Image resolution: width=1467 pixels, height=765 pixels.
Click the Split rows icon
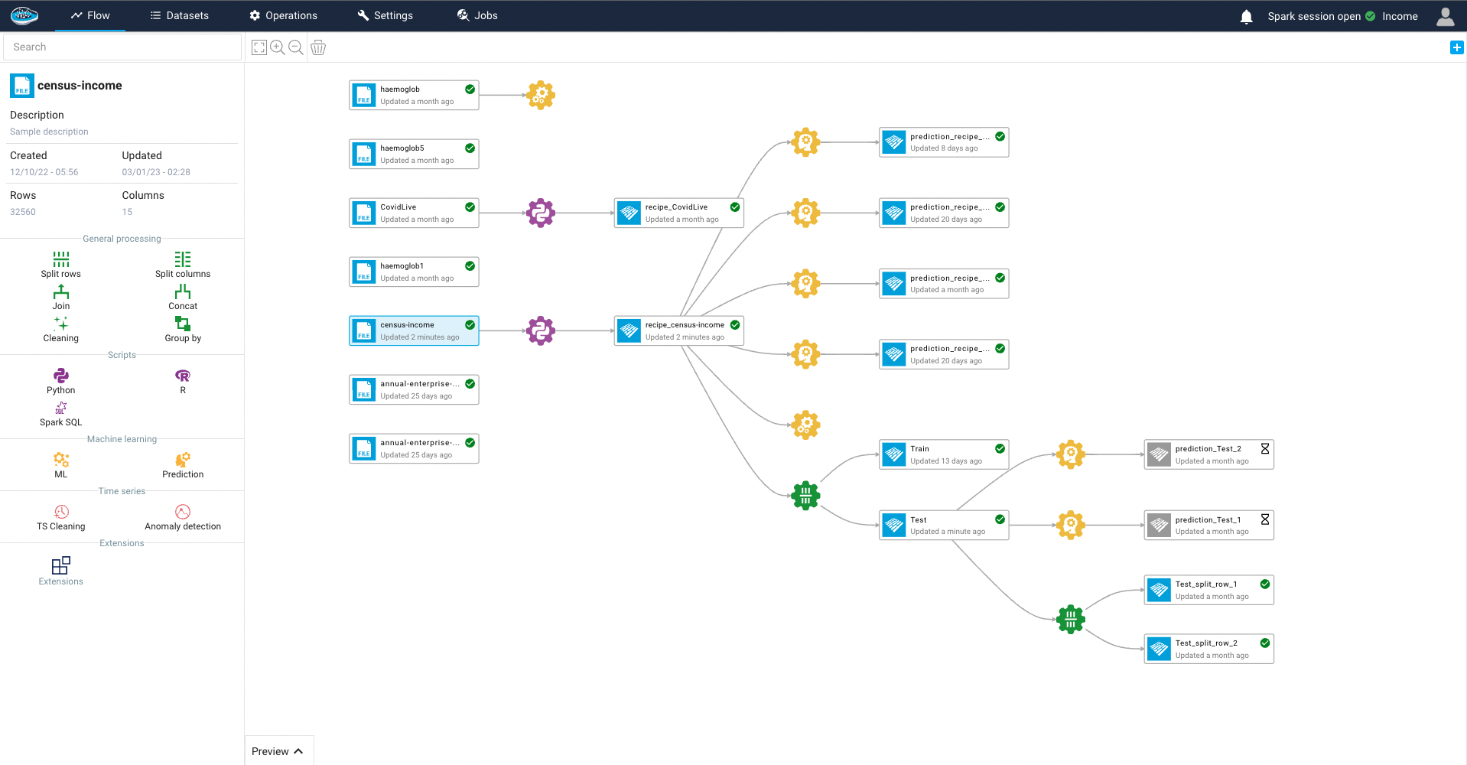point(60,260)
